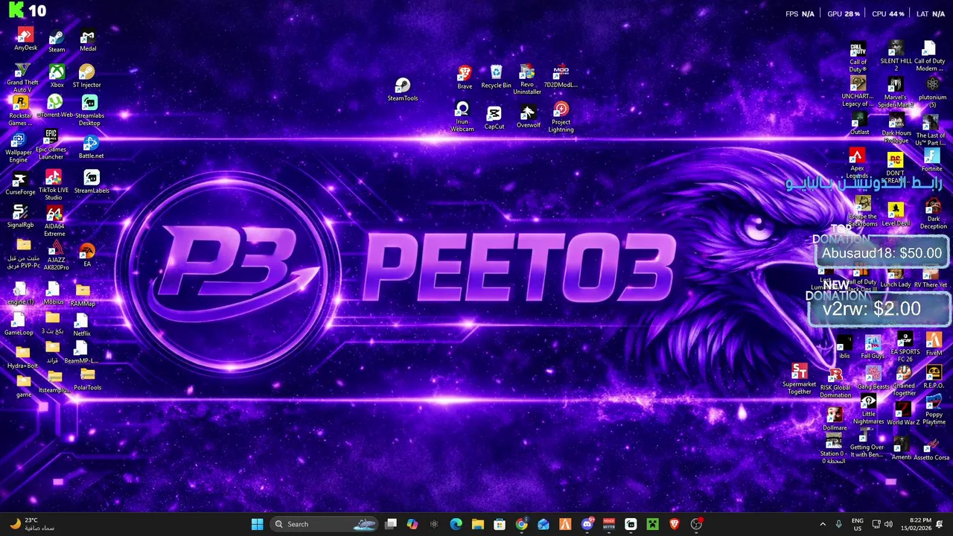Select the ST Injector icon

pos(86,76)
